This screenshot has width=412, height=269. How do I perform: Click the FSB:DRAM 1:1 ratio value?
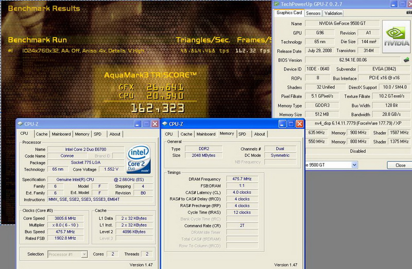click(242, 186)
